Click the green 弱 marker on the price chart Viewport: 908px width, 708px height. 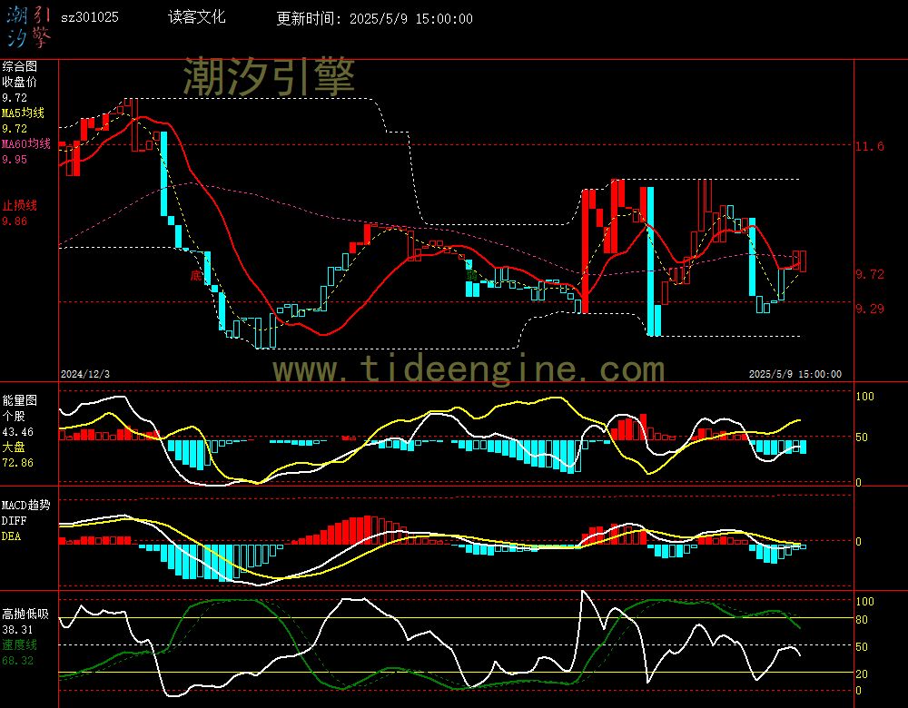point(472,276)
